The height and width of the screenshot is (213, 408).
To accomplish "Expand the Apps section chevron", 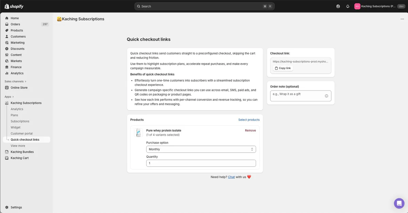I will [13, 97].
